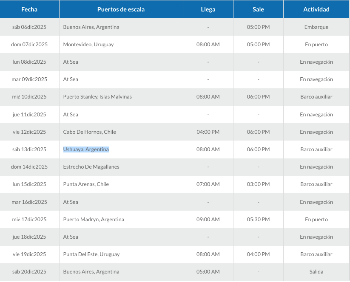
Task: Click the Sale column header
Action: pyautogui.click(x=258, y=9)
